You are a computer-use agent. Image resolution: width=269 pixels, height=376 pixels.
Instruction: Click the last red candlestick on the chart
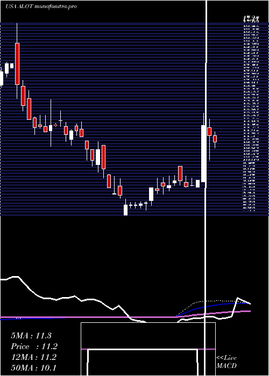[215, 139]
